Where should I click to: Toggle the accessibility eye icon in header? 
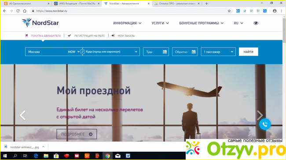(256, 23)
